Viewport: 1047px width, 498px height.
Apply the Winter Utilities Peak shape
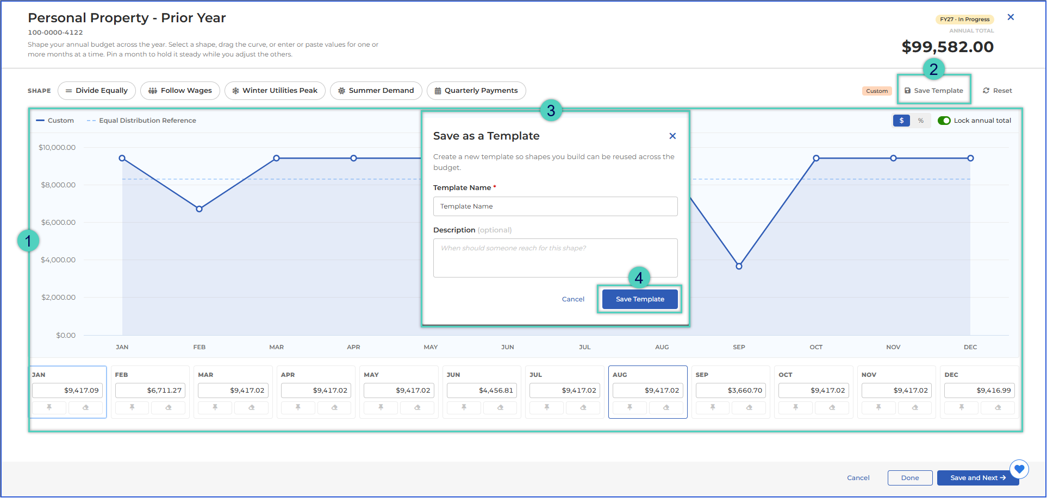[275, 91]
